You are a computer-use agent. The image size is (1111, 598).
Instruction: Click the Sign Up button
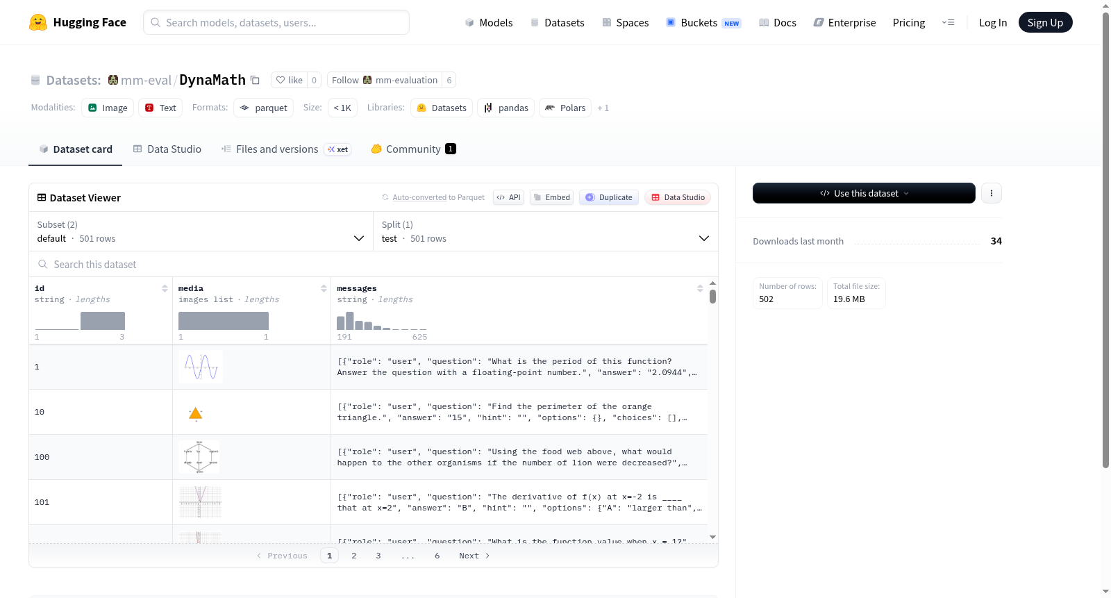tap(1045, 22)
